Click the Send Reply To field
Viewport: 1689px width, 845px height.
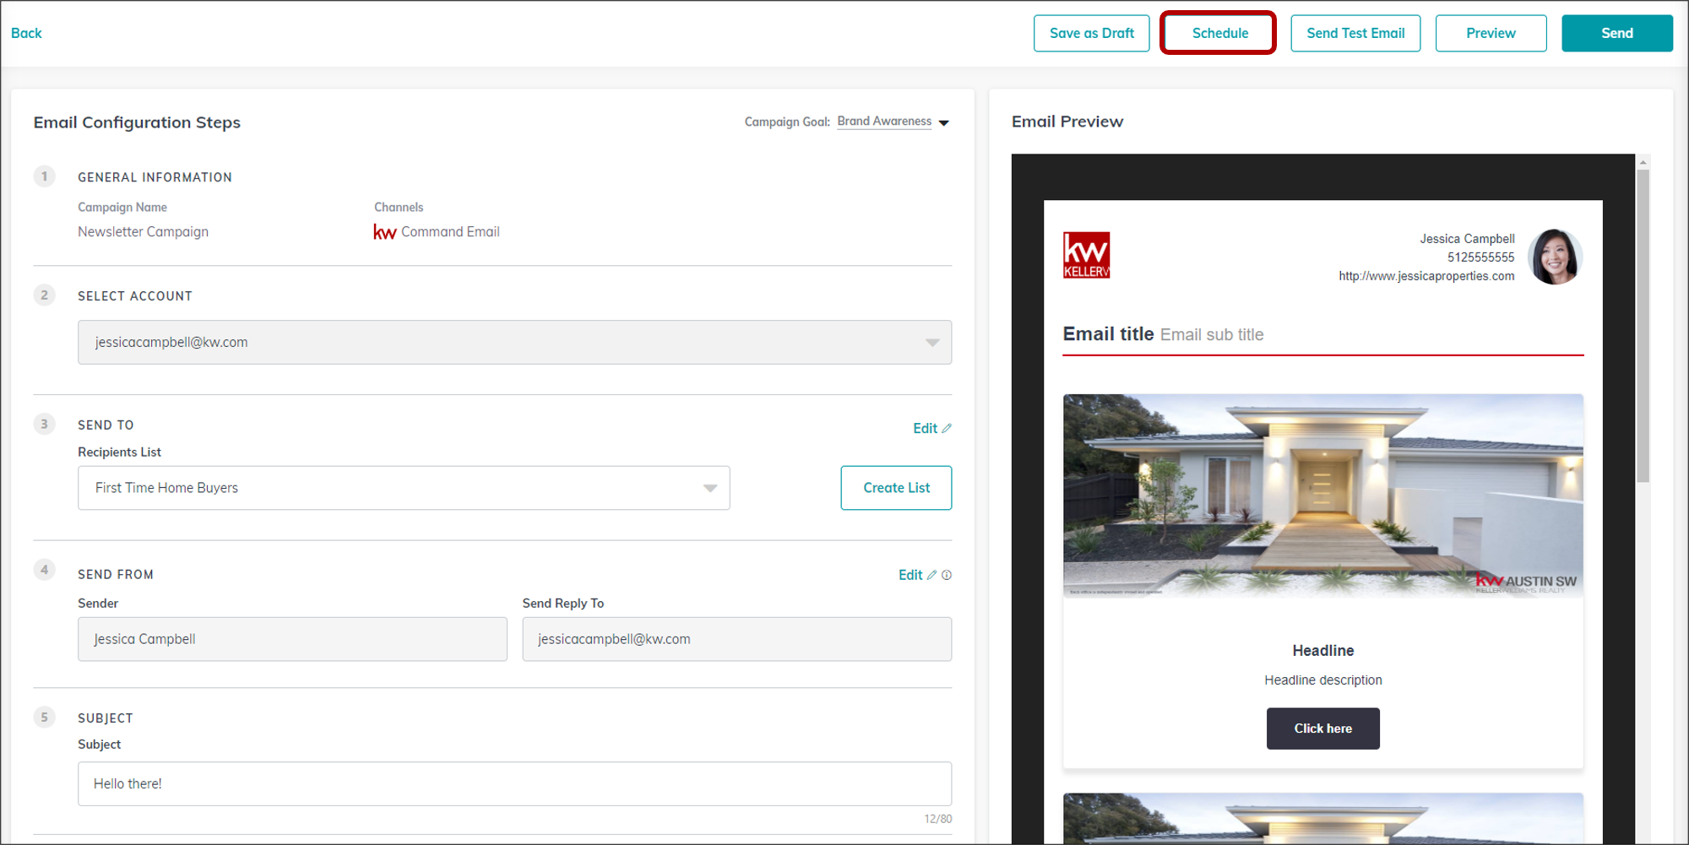tap(736, 639)
